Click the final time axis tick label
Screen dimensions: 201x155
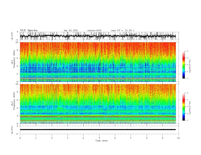(x=178, y=138)
